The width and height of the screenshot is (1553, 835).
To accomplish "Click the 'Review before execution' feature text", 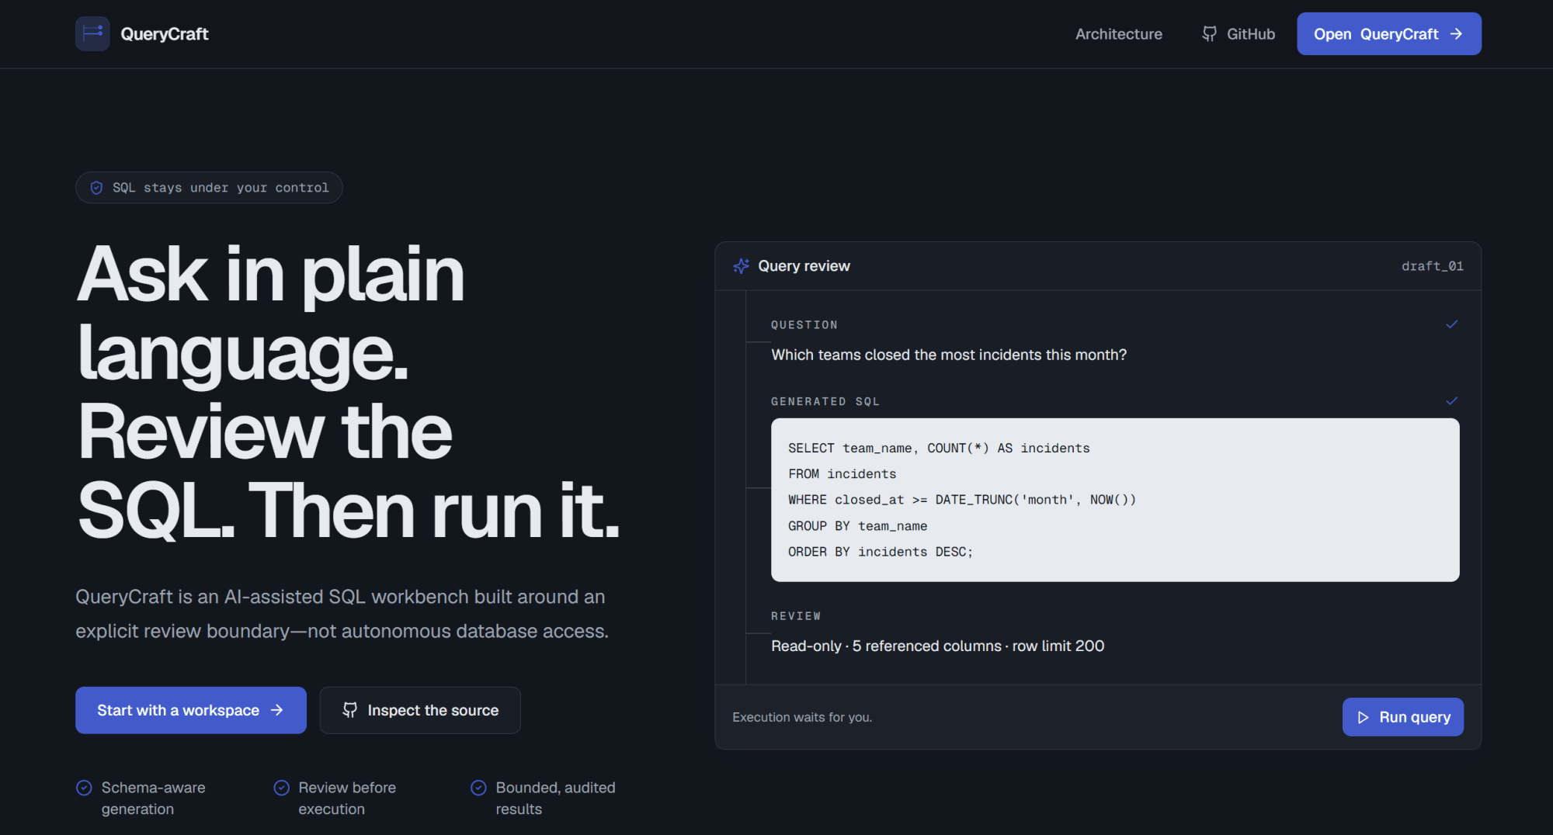I will [x=347, y=798].
